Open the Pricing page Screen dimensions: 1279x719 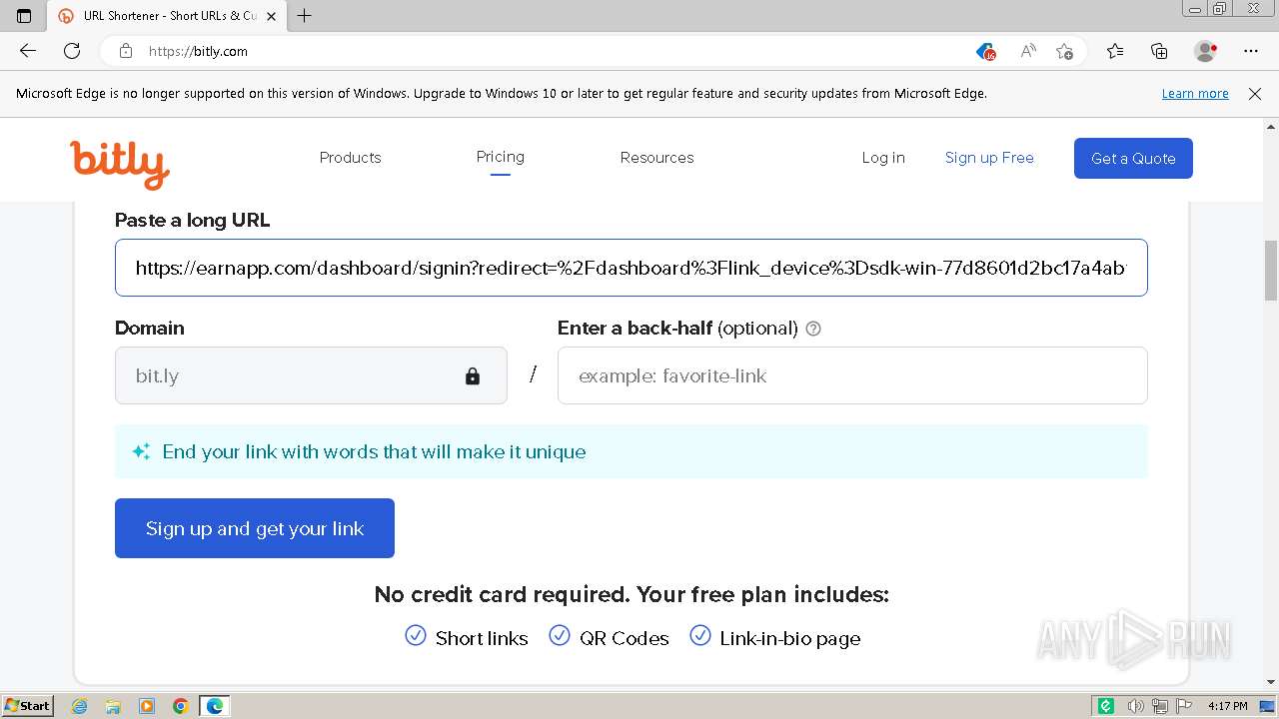pyautogui.click(x=501, y=157)
